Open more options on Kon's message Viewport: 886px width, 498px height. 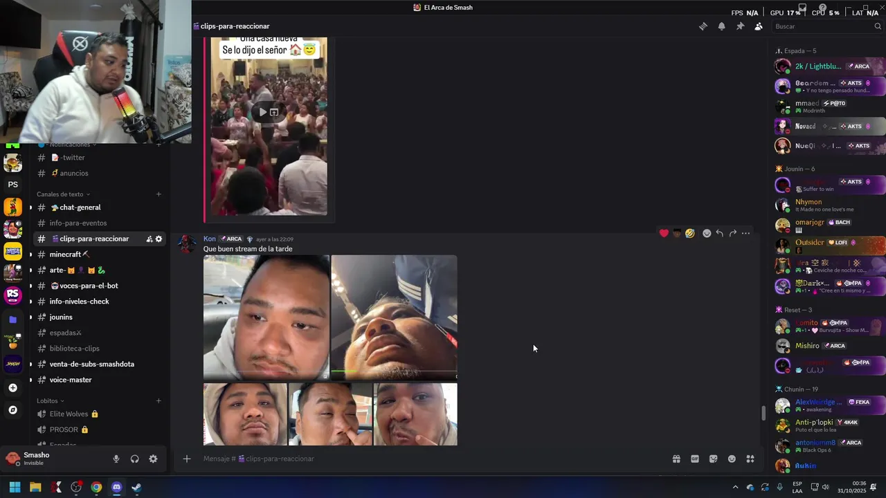pyautogui.click(x=745, y=233)
